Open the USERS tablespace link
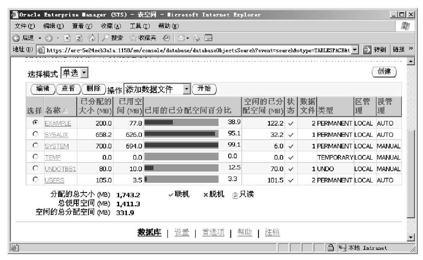Image resolution: width=423 pixels, height=260 pixels. (54, 180)
